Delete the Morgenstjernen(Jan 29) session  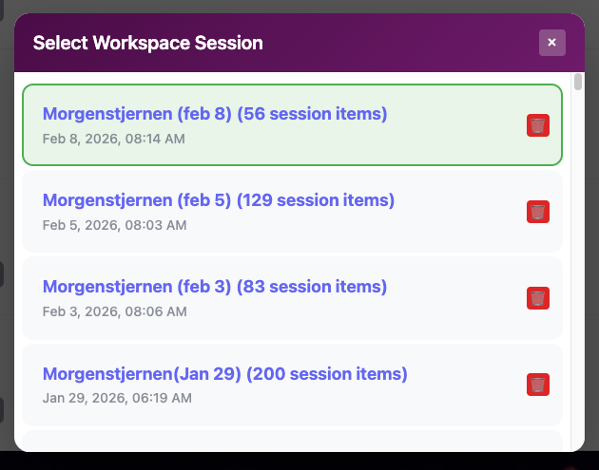538,385
